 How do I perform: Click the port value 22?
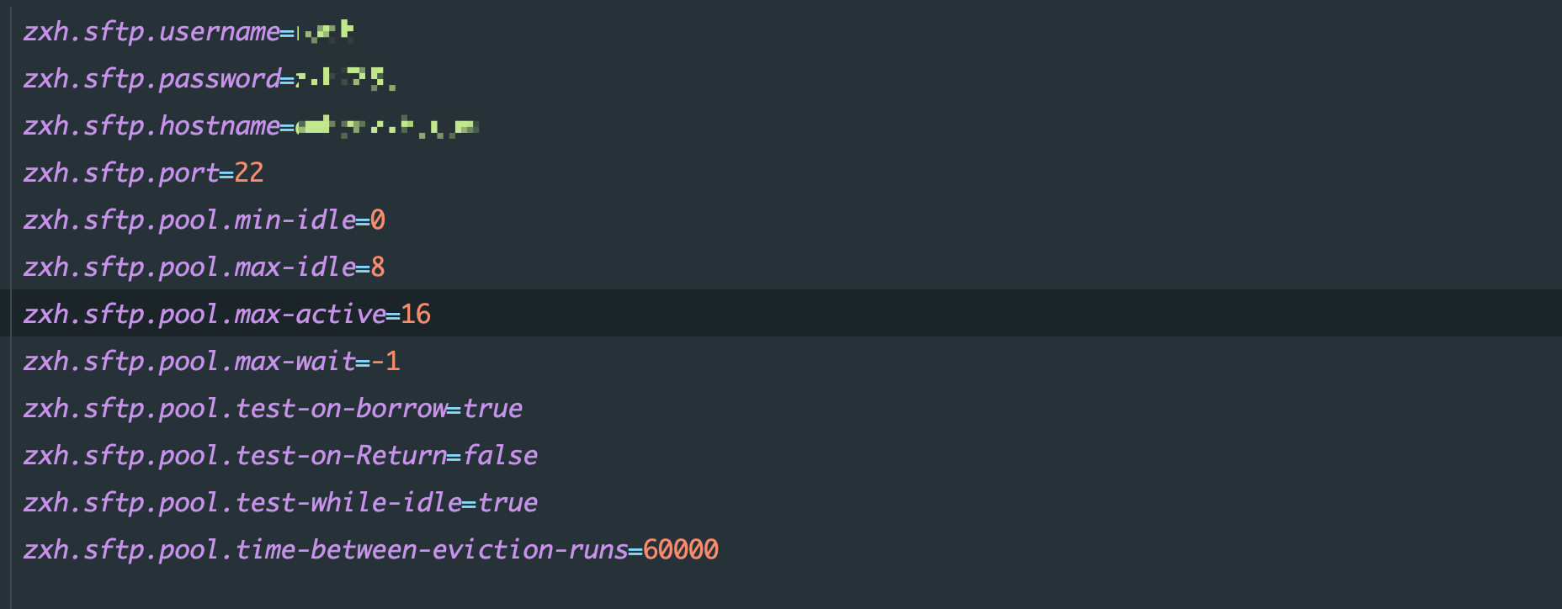tap(249, 173)
